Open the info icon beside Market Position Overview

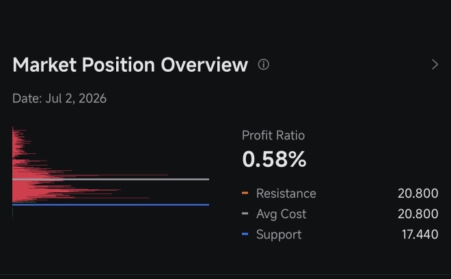click(264, 64)
